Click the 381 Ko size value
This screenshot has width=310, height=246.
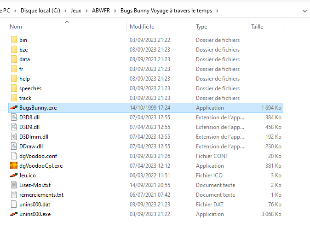click(273, 166)
